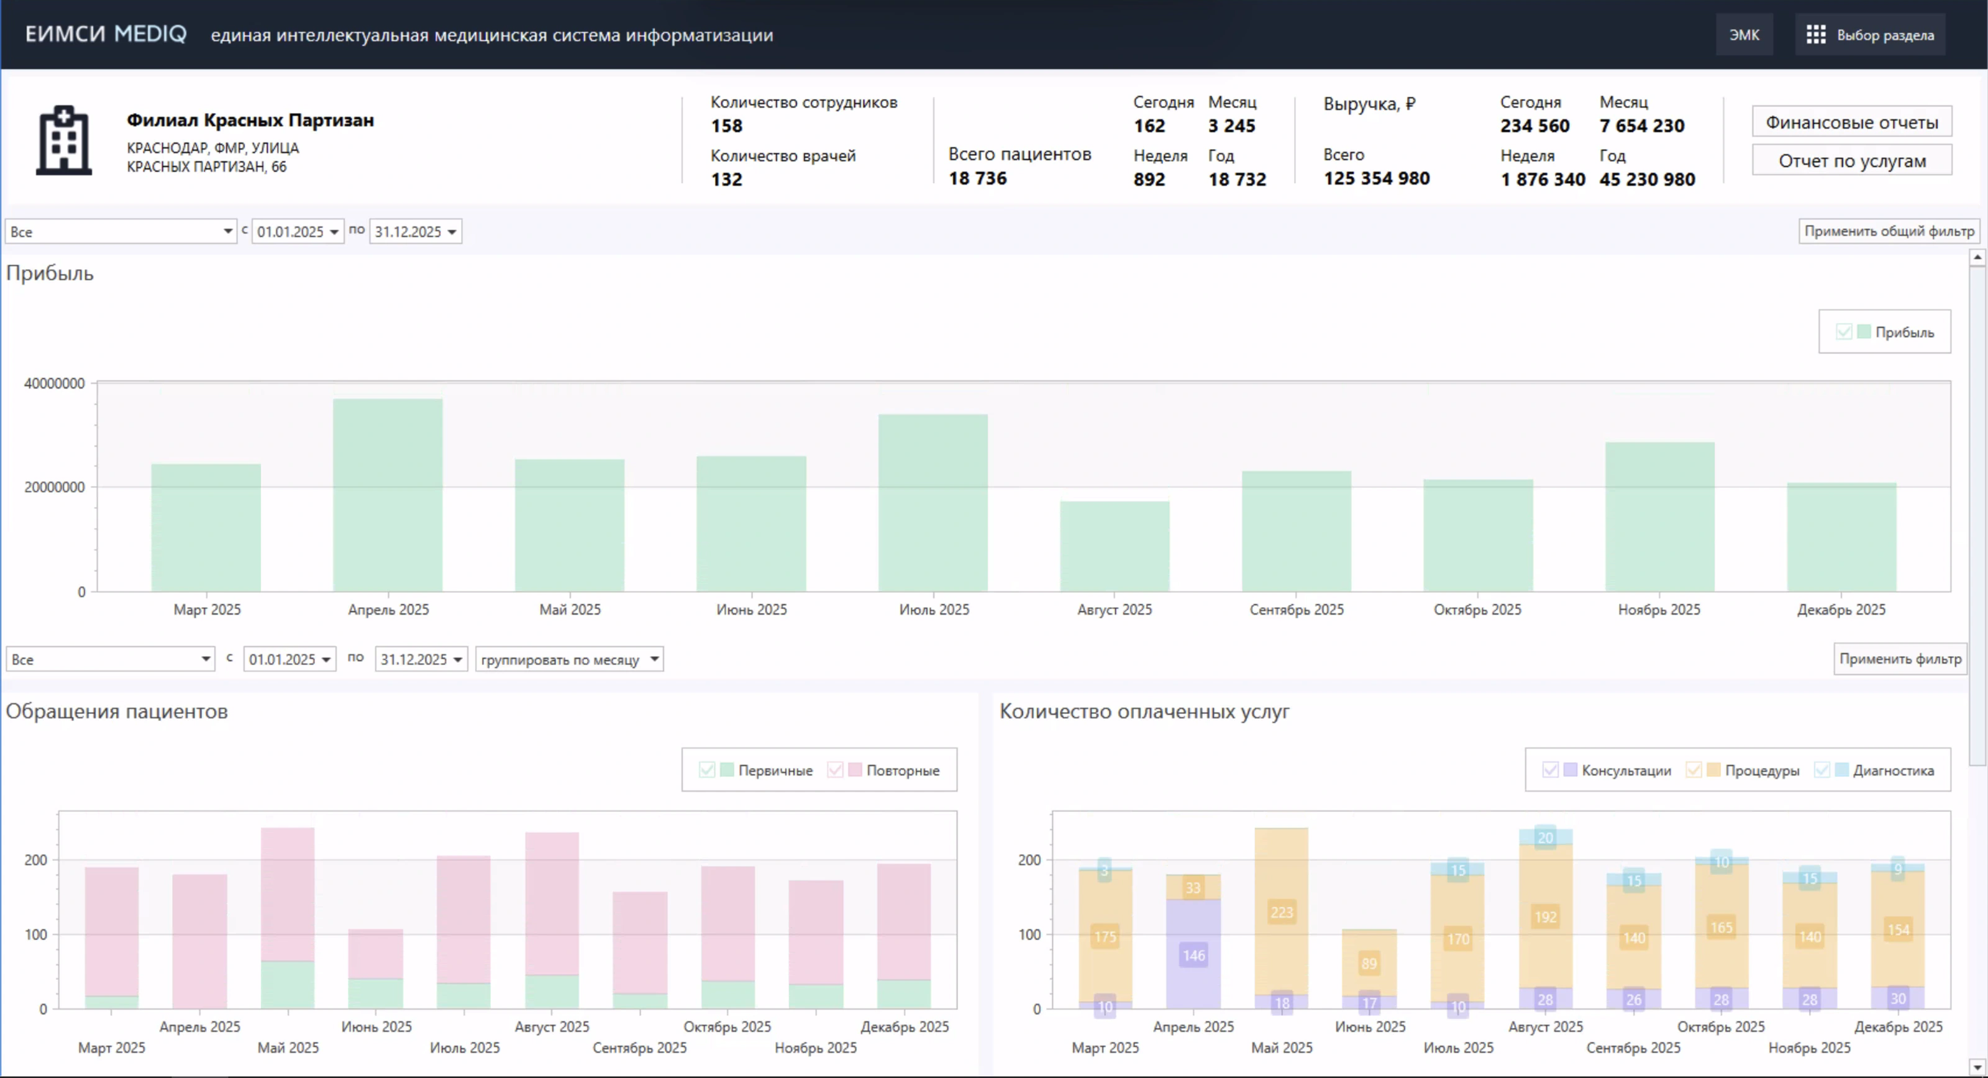Image resolution: width=1988 pixels, height=1078 pixels.
Task: Click the weekly patients value 892
Action: (x=1149, y=179)
